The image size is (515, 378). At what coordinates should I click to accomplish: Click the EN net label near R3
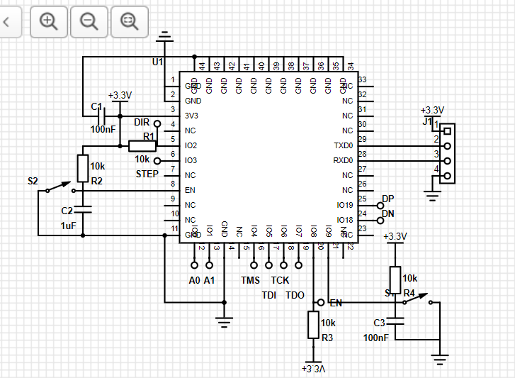[336, 303]
